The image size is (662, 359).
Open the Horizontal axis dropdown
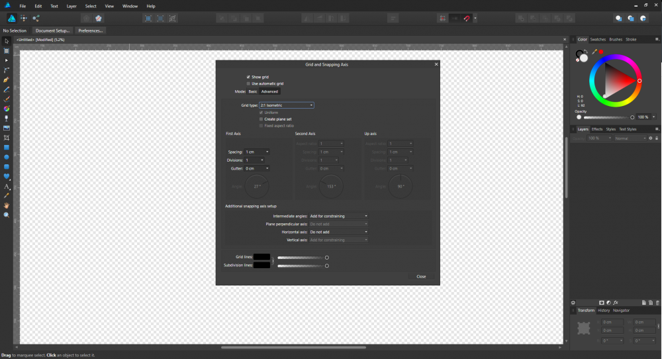click(338, 232)
